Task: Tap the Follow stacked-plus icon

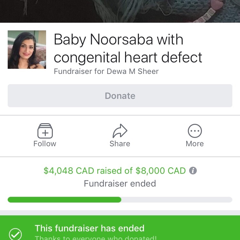Action: pyautogui.click(x=45, y=131)
